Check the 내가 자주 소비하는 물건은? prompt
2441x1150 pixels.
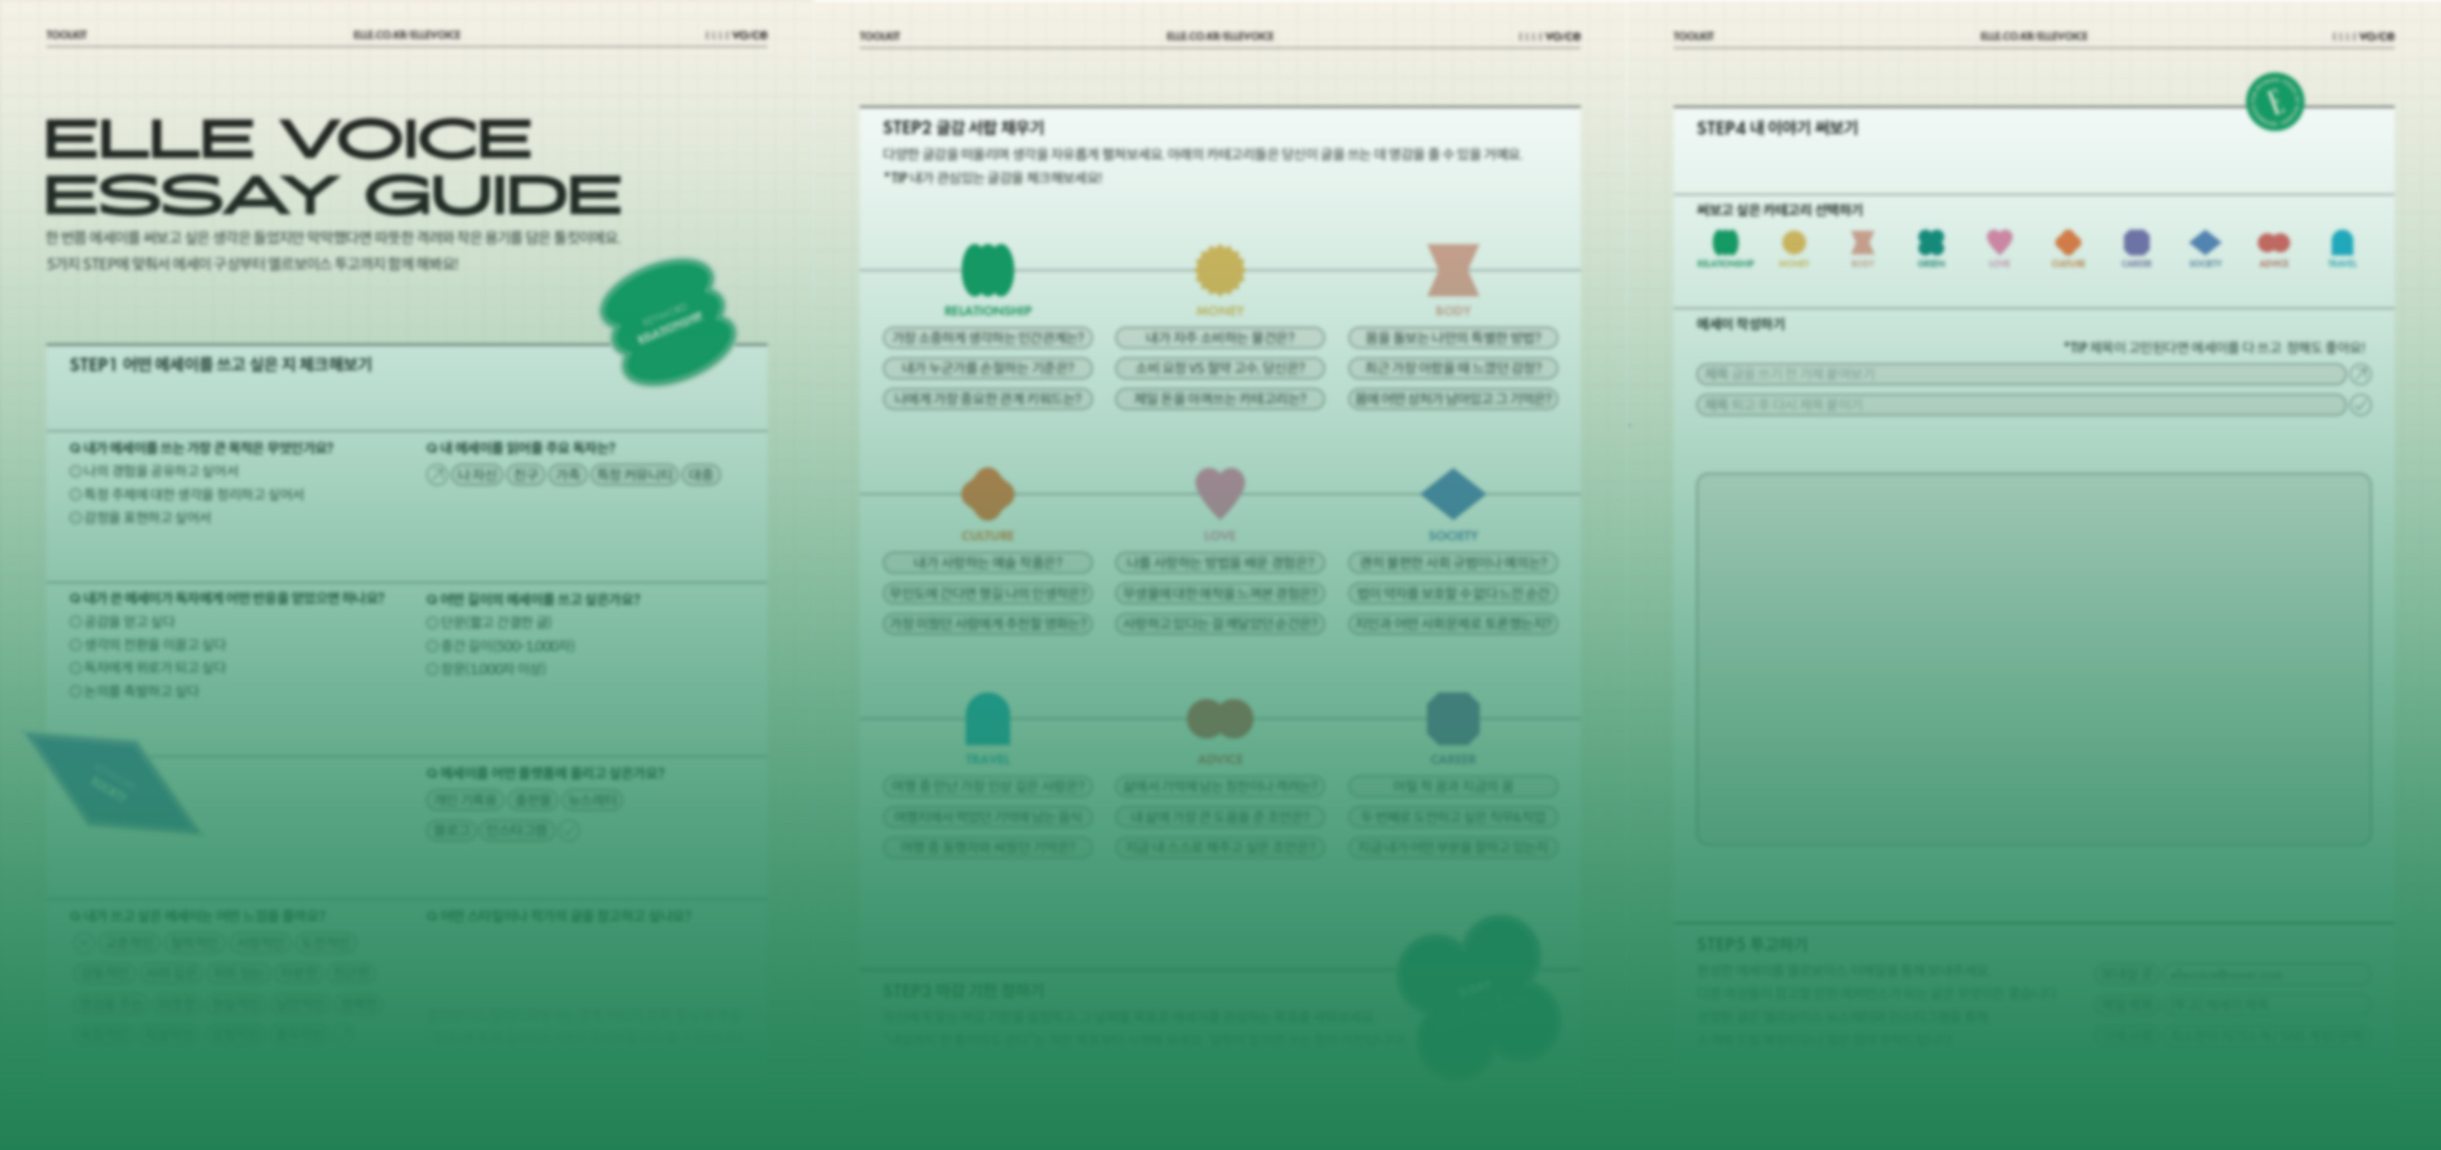coord(1220,337)
